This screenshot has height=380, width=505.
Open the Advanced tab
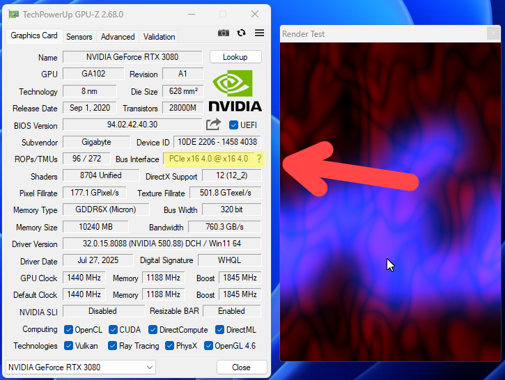(x=118, y=37)
